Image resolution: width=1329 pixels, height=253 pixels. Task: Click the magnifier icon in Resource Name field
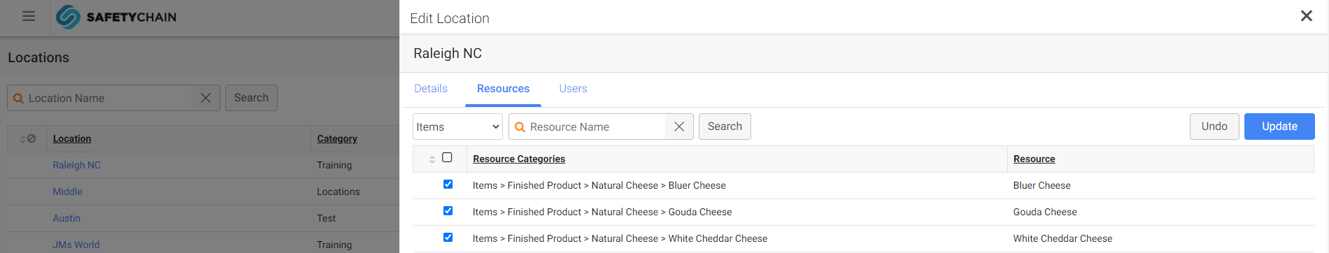520,127
